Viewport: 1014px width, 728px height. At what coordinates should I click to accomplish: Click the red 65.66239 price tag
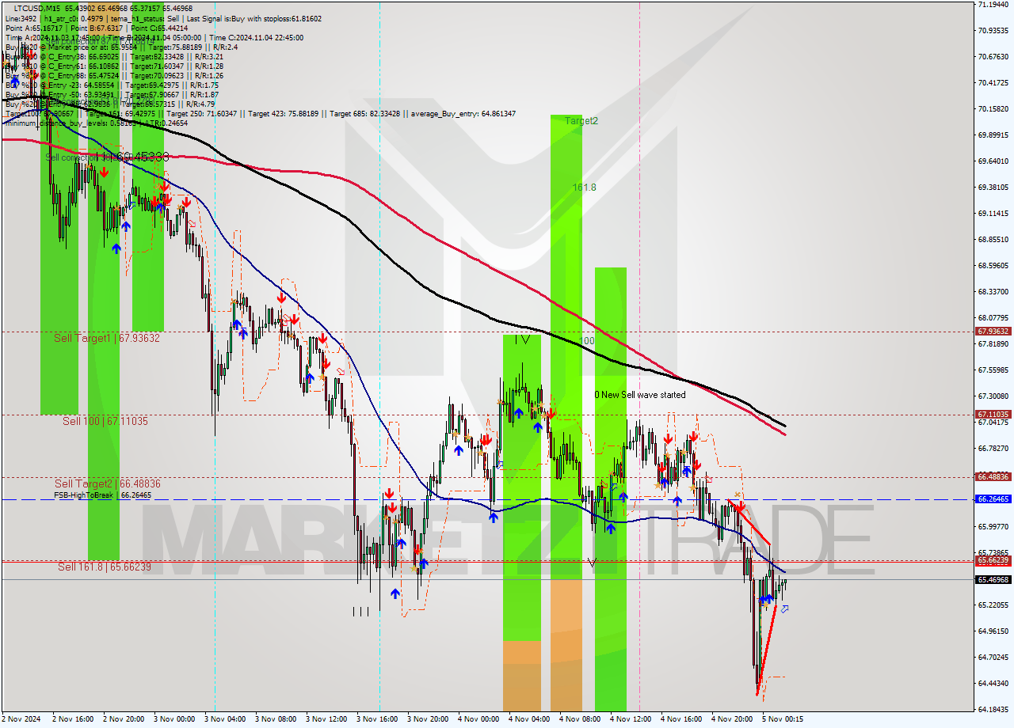(993, 559)
